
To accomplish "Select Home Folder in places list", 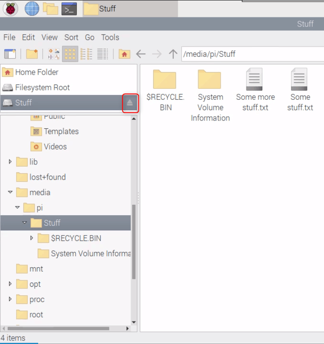I will click(69, 72).
